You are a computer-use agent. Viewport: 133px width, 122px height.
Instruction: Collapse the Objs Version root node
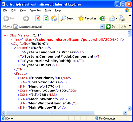pyautogui.click(x=5, y=35)
